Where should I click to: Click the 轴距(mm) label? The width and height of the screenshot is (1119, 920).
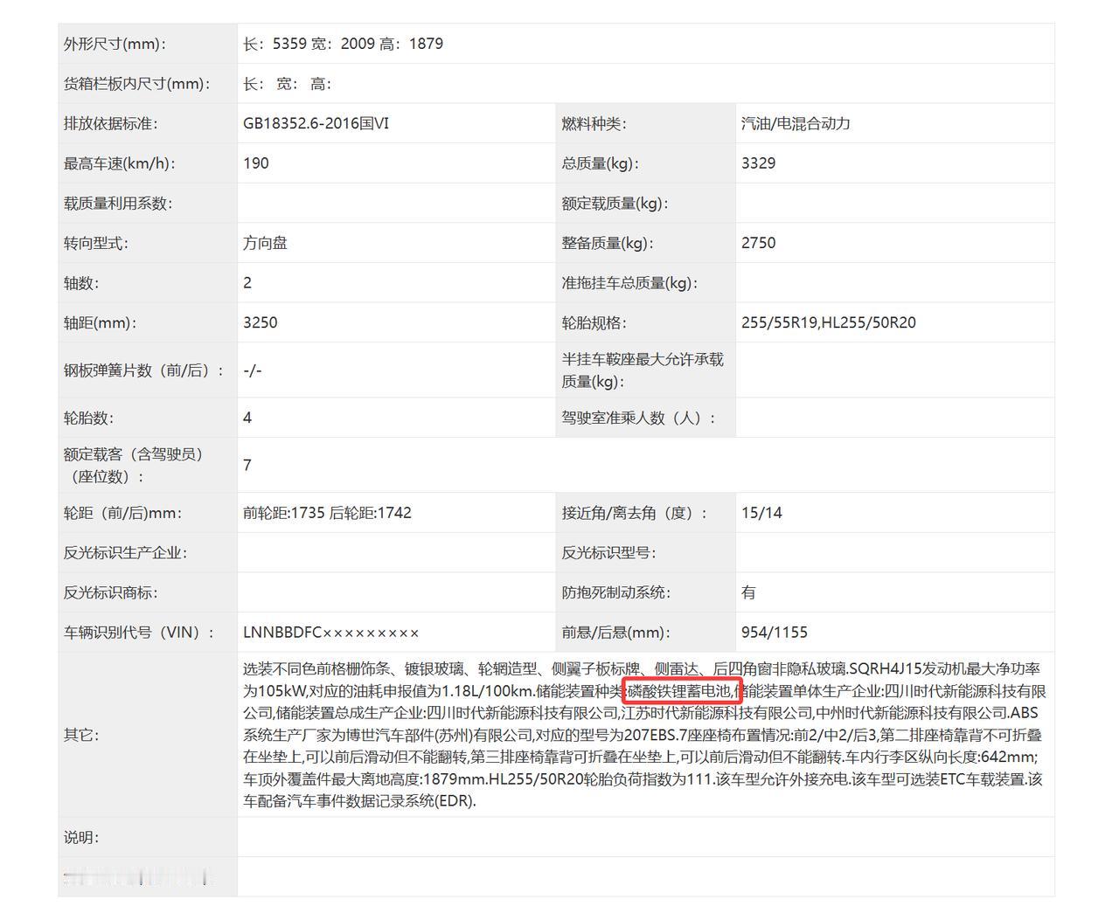[x=100, y=323]
